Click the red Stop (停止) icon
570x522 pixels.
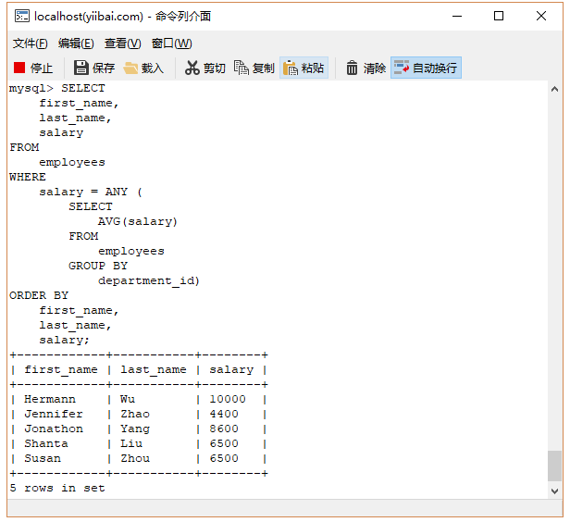19,68
